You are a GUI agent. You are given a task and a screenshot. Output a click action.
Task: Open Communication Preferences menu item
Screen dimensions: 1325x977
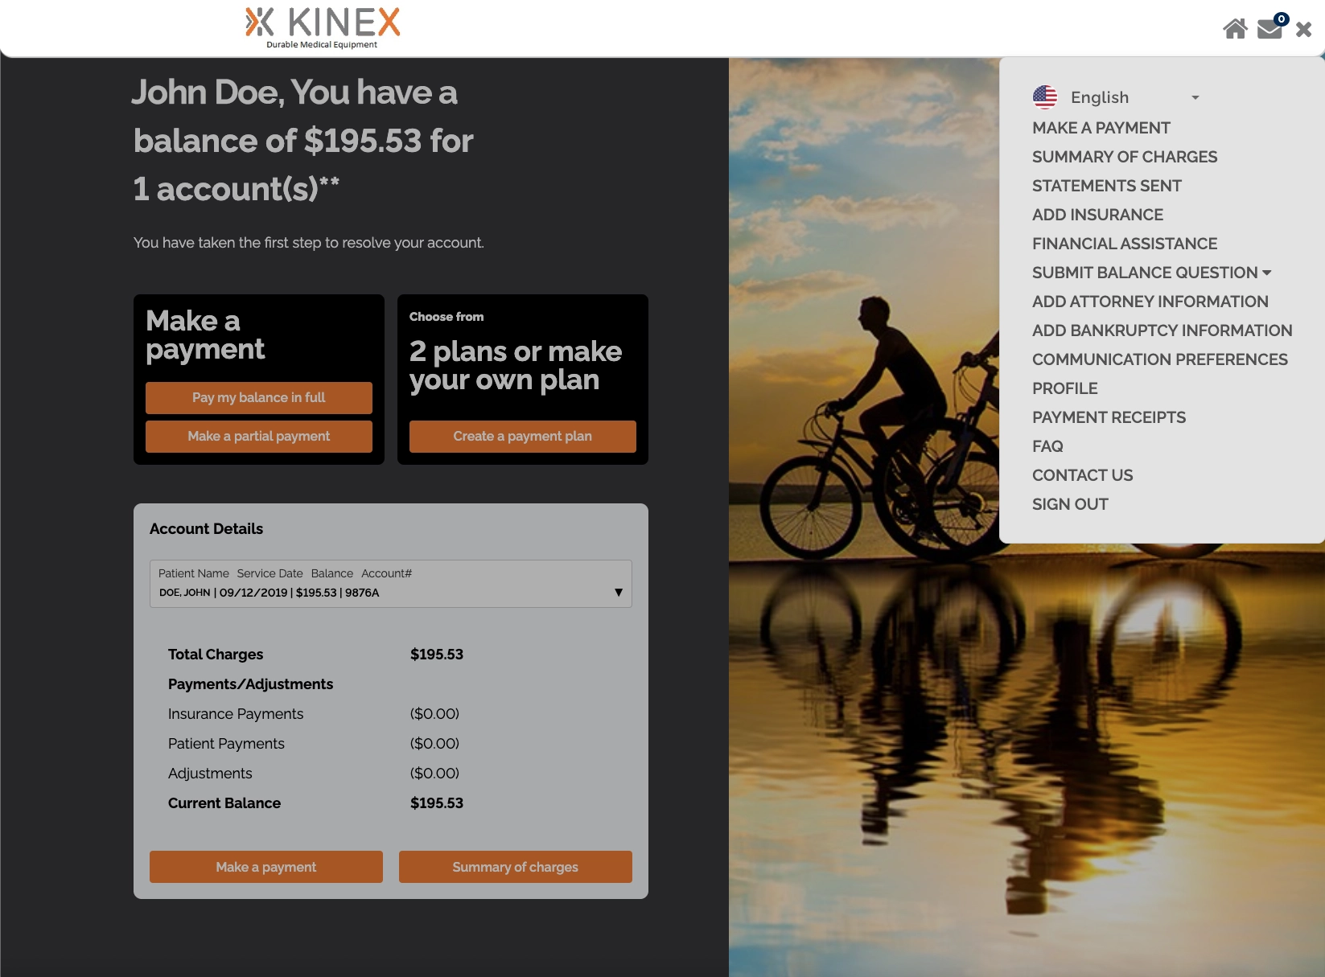[1160, 359]
